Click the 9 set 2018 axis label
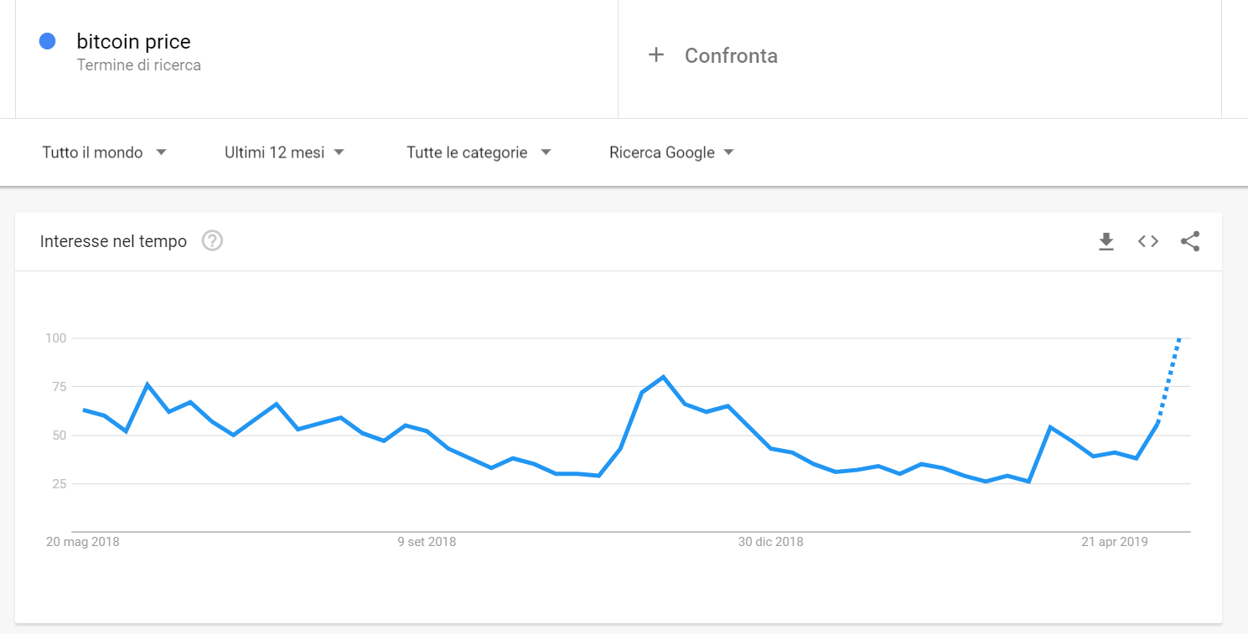The width and height of the screenshot is (1248, 634). (x=427, y=542)
